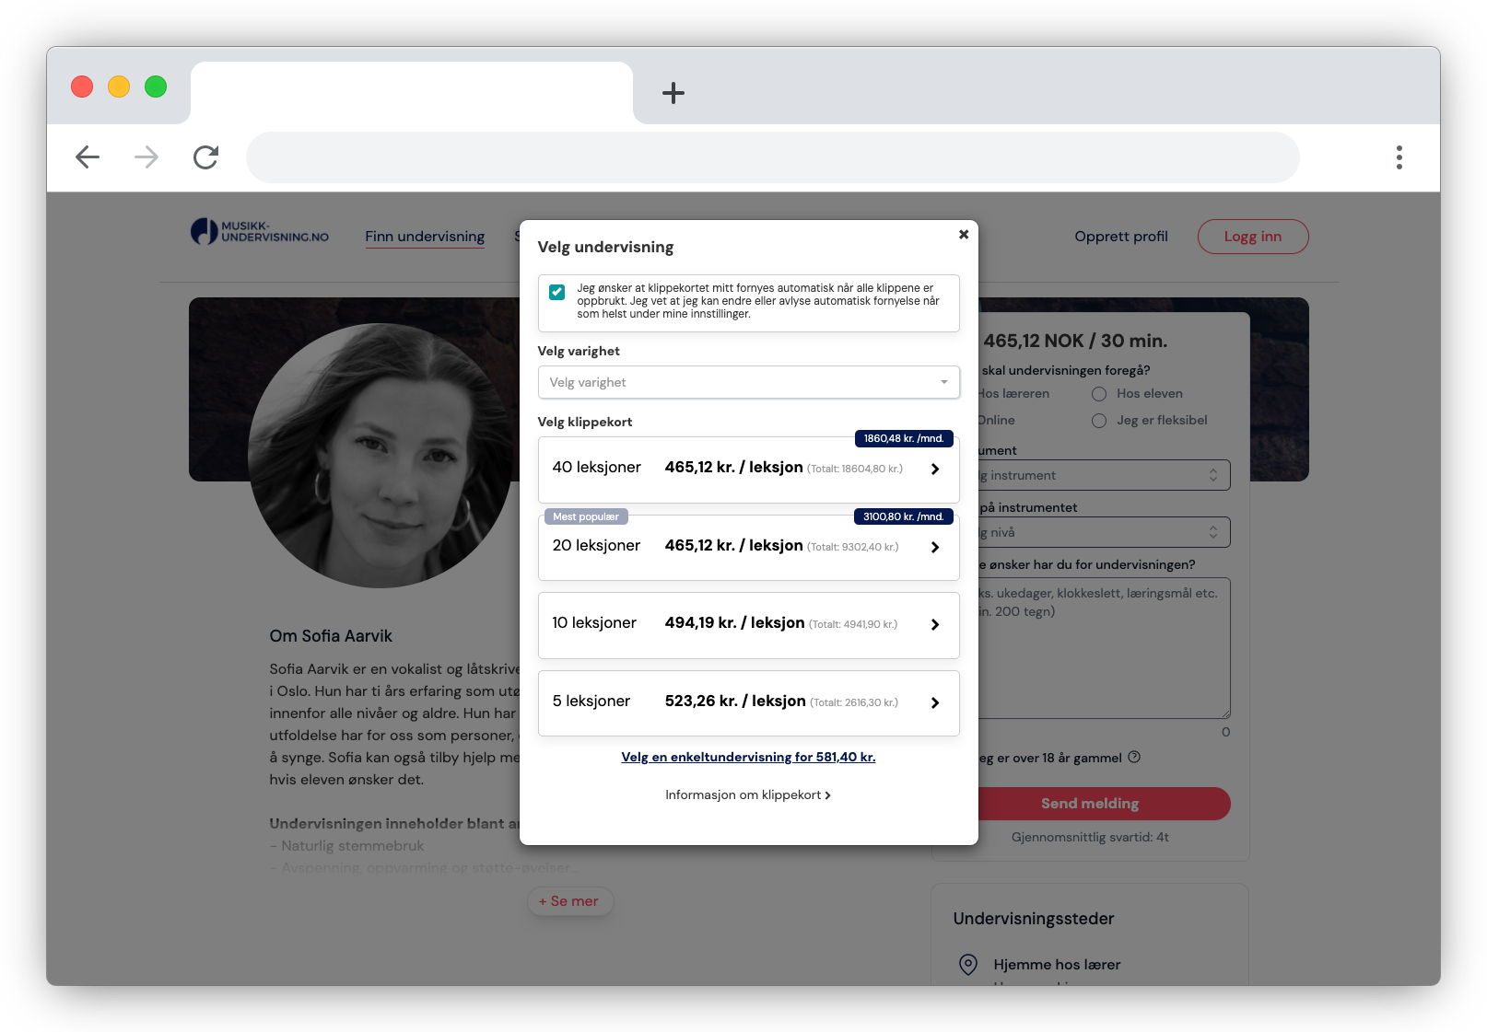Image resolution: width=1487 pixels, height=1032 pixels.
Task: Open the Finn undervisning menu
Action: coord(425,237)
